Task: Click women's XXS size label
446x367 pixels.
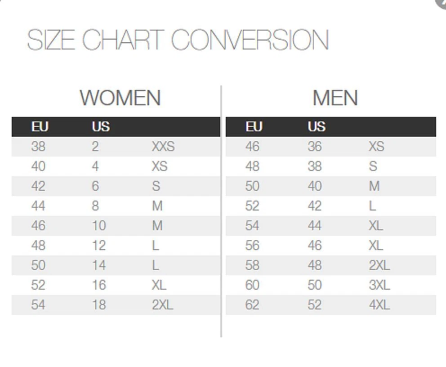Action: (x=163, y=147)
